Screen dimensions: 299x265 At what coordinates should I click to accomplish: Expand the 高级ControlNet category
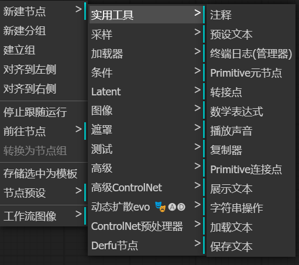point(147,187)
